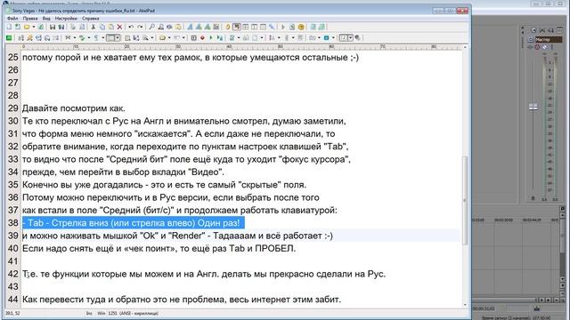
Task: Click the pilcrow paragraph marks icon
Action: tap(96, 37)
